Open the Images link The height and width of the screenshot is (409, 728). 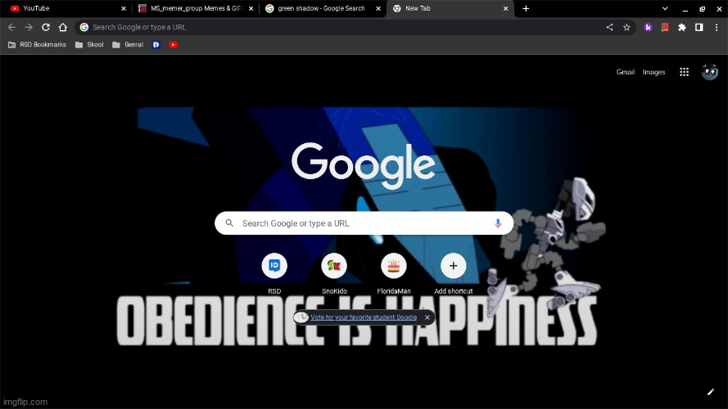(653, 72)
